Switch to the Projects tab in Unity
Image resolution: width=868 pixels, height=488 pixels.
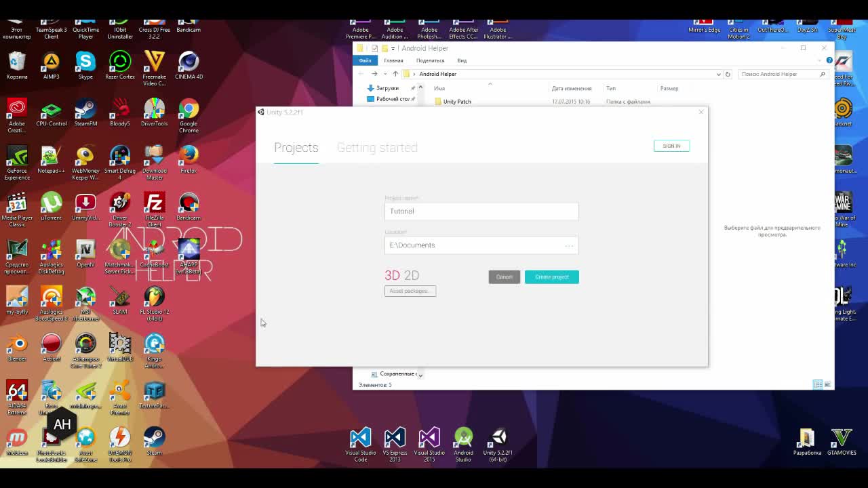[296, 147]
